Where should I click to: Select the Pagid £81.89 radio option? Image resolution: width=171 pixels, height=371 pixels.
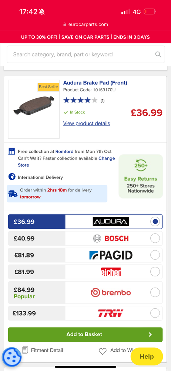tap(155, 255)
